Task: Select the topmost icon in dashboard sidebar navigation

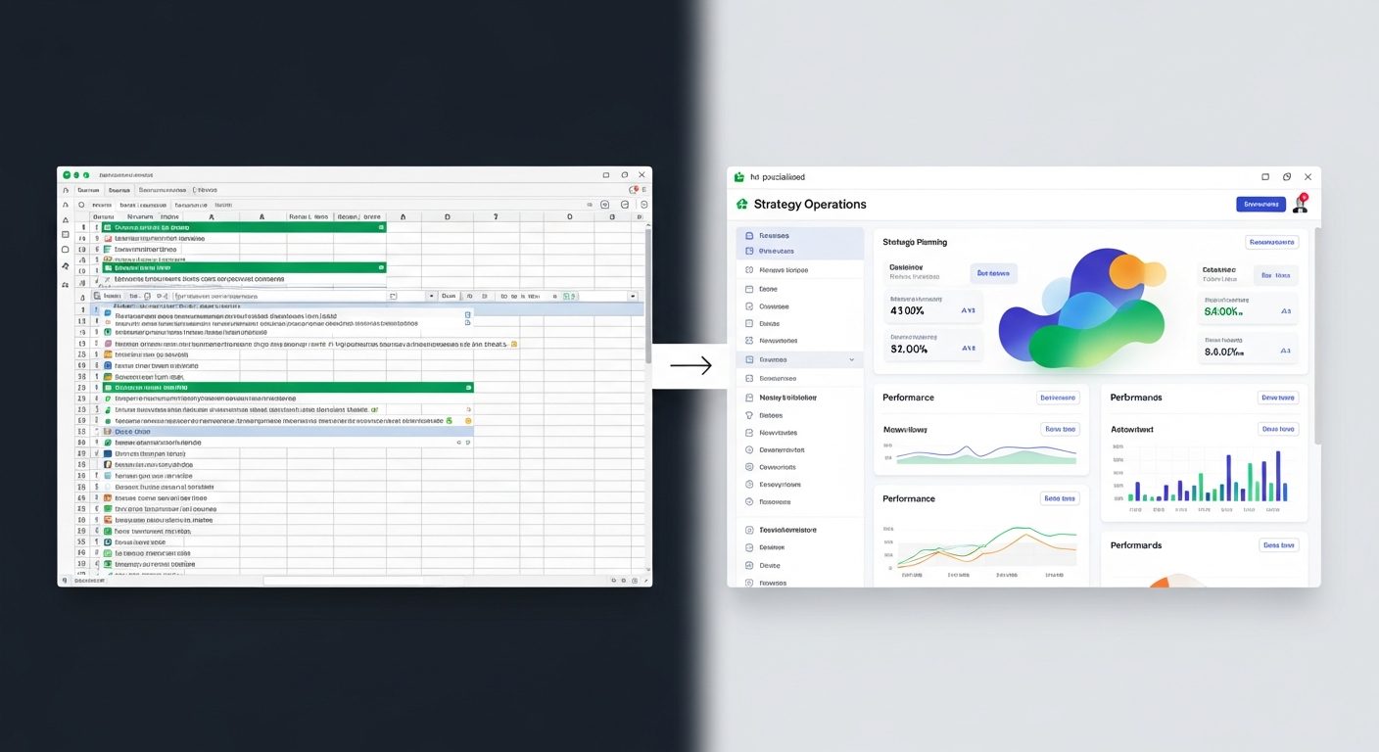Action: click(x=749, y=236)
